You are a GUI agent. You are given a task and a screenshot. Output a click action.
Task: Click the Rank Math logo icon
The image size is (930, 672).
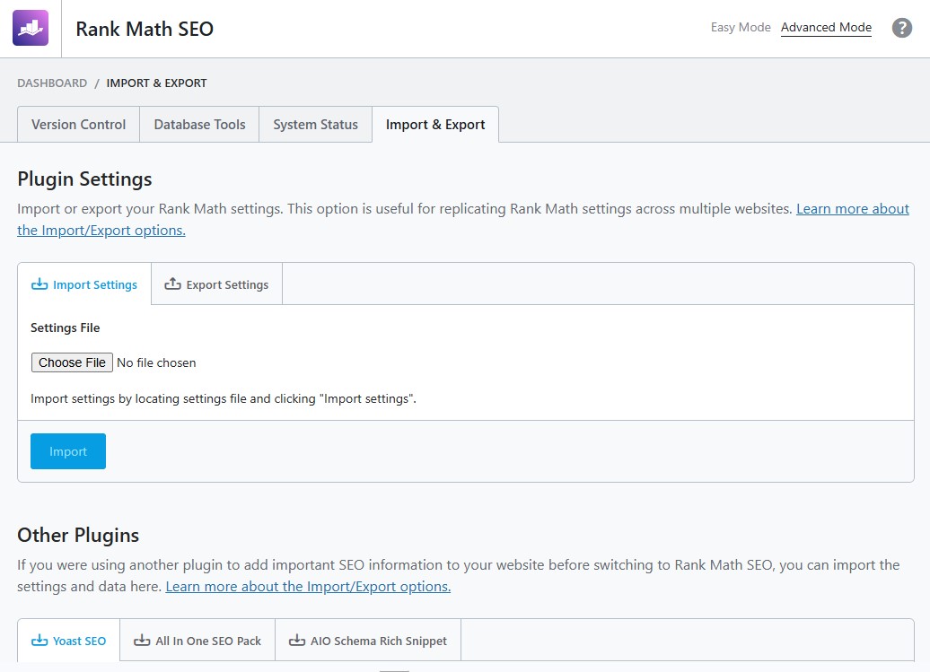click(31, 28)
